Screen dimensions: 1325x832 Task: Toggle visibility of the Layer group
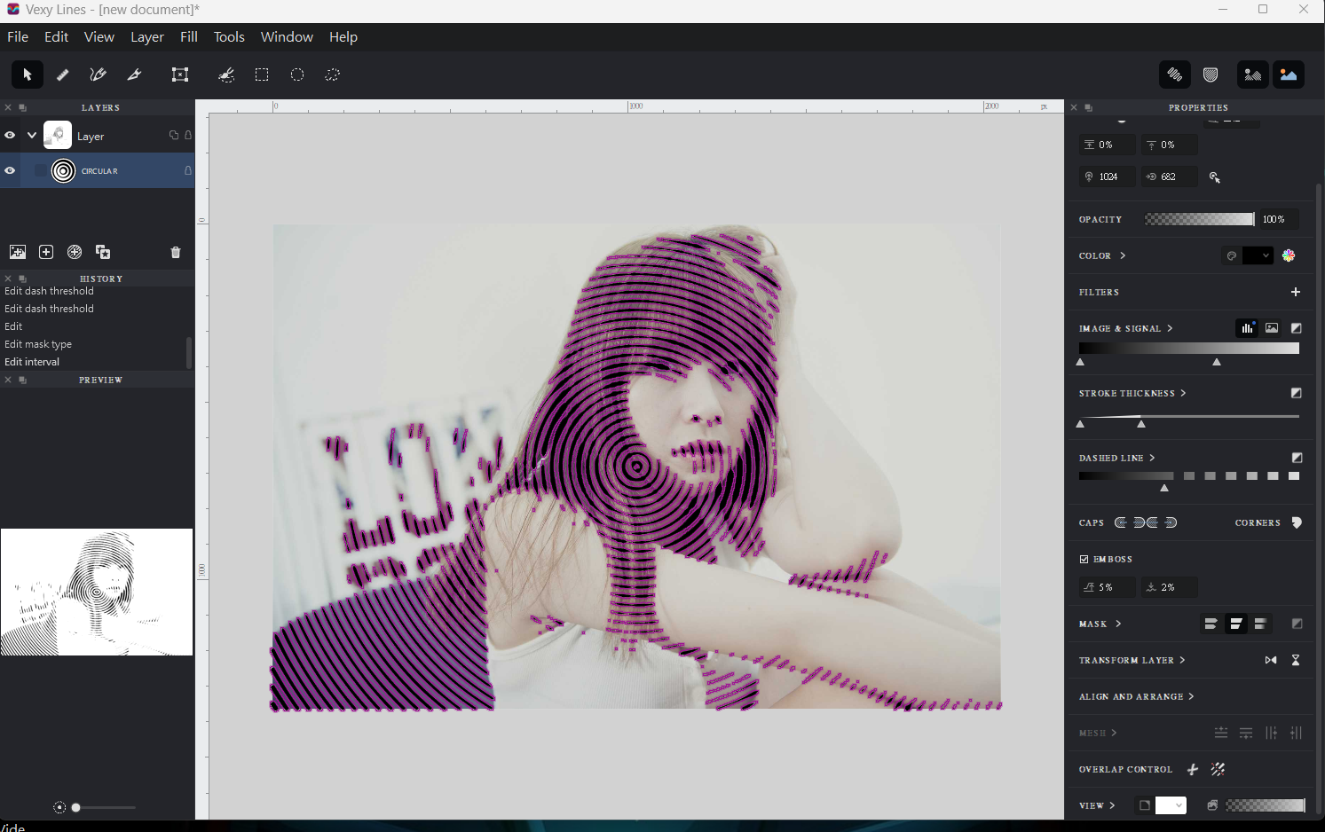click(10, 136)
